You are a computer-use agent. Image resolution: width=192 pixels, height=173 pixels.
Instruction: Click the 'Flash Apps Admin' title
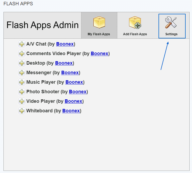[x=43, y=25]
